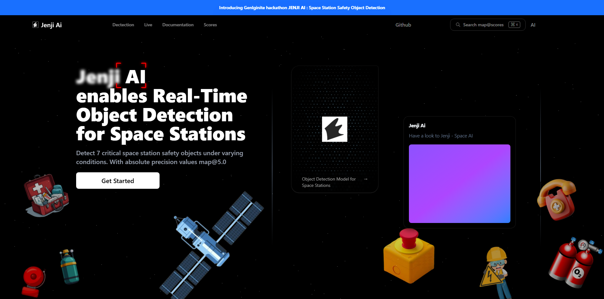Screen dimensions: 604x299
Task: Go to the Documentation page
Action: point(178,25)
